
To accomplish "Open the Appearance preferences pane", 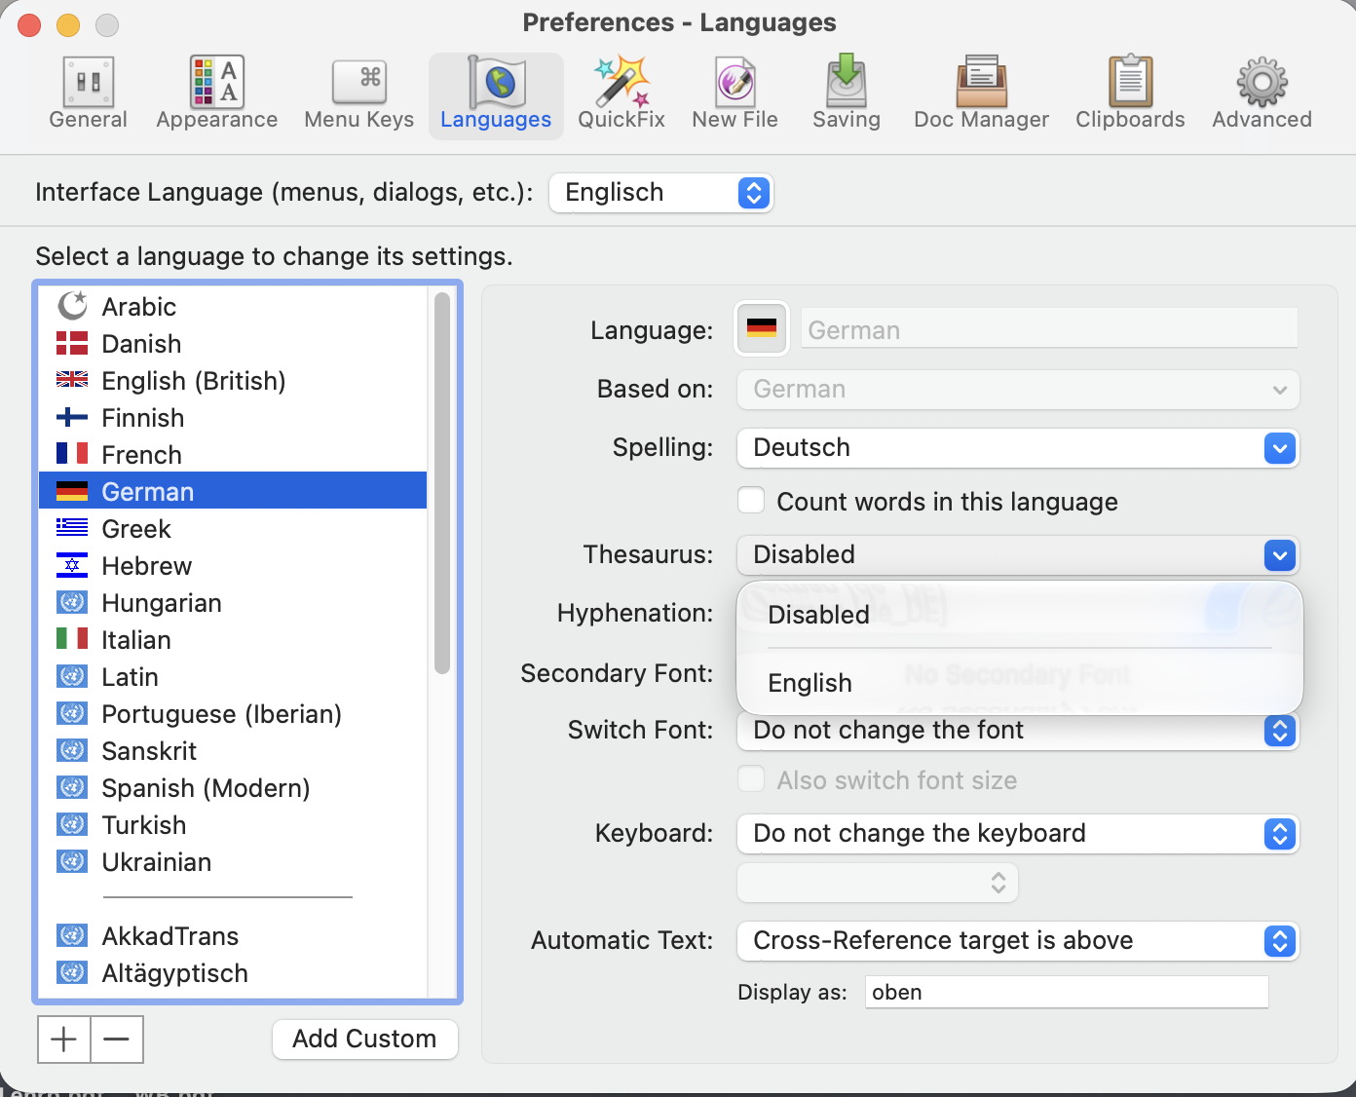I will [216, 94].
